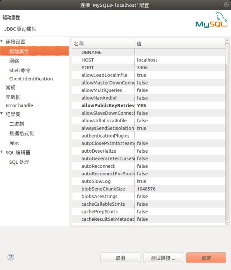Screen dimensions: 231x270
Task: Open Client identification settings
Action: (x=31, y=79)
